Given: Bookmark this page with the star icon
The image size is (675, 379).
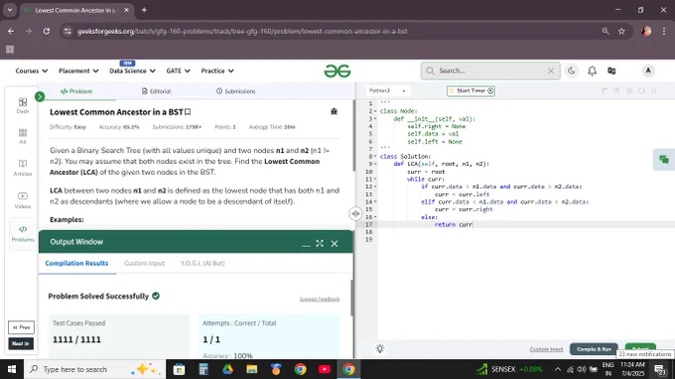Looking at the screenshot, I should (x=621, y=31).
